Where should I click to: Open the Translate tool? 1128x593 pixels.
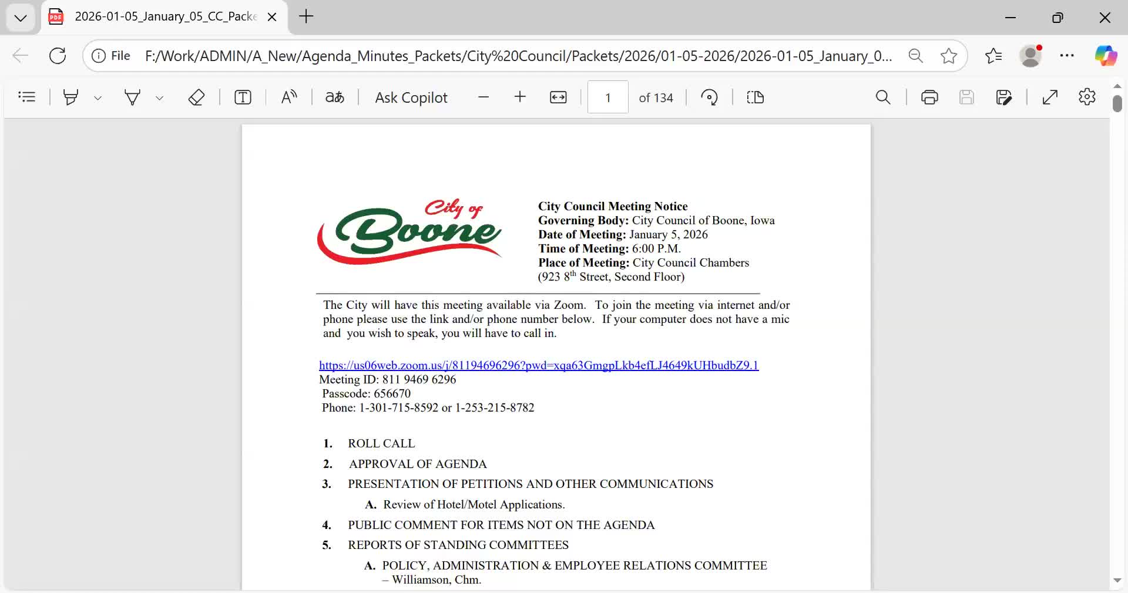(x=334, y=97)
